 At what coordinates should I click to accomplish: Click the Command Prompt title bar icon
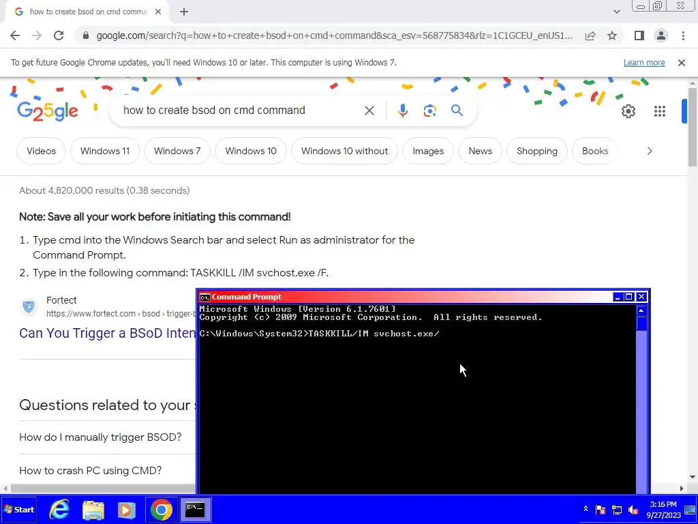204,297
